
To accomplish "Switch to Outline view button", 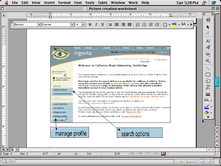I will (x=17, y=149).
